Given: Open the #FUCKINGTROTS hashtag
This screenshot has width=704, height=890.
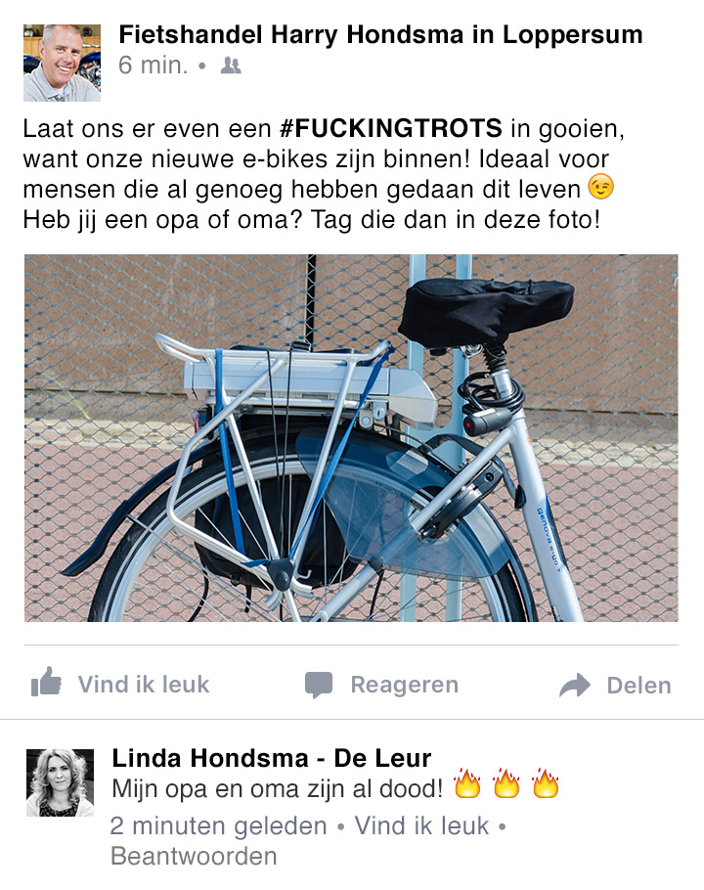Looking at the screenshot, I should [391, 128].
